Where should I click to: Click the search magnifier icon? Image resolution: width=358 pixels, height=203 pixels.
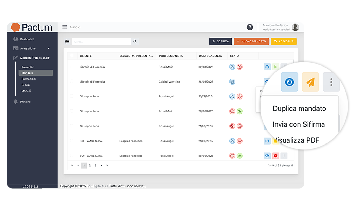click(135, 41)
